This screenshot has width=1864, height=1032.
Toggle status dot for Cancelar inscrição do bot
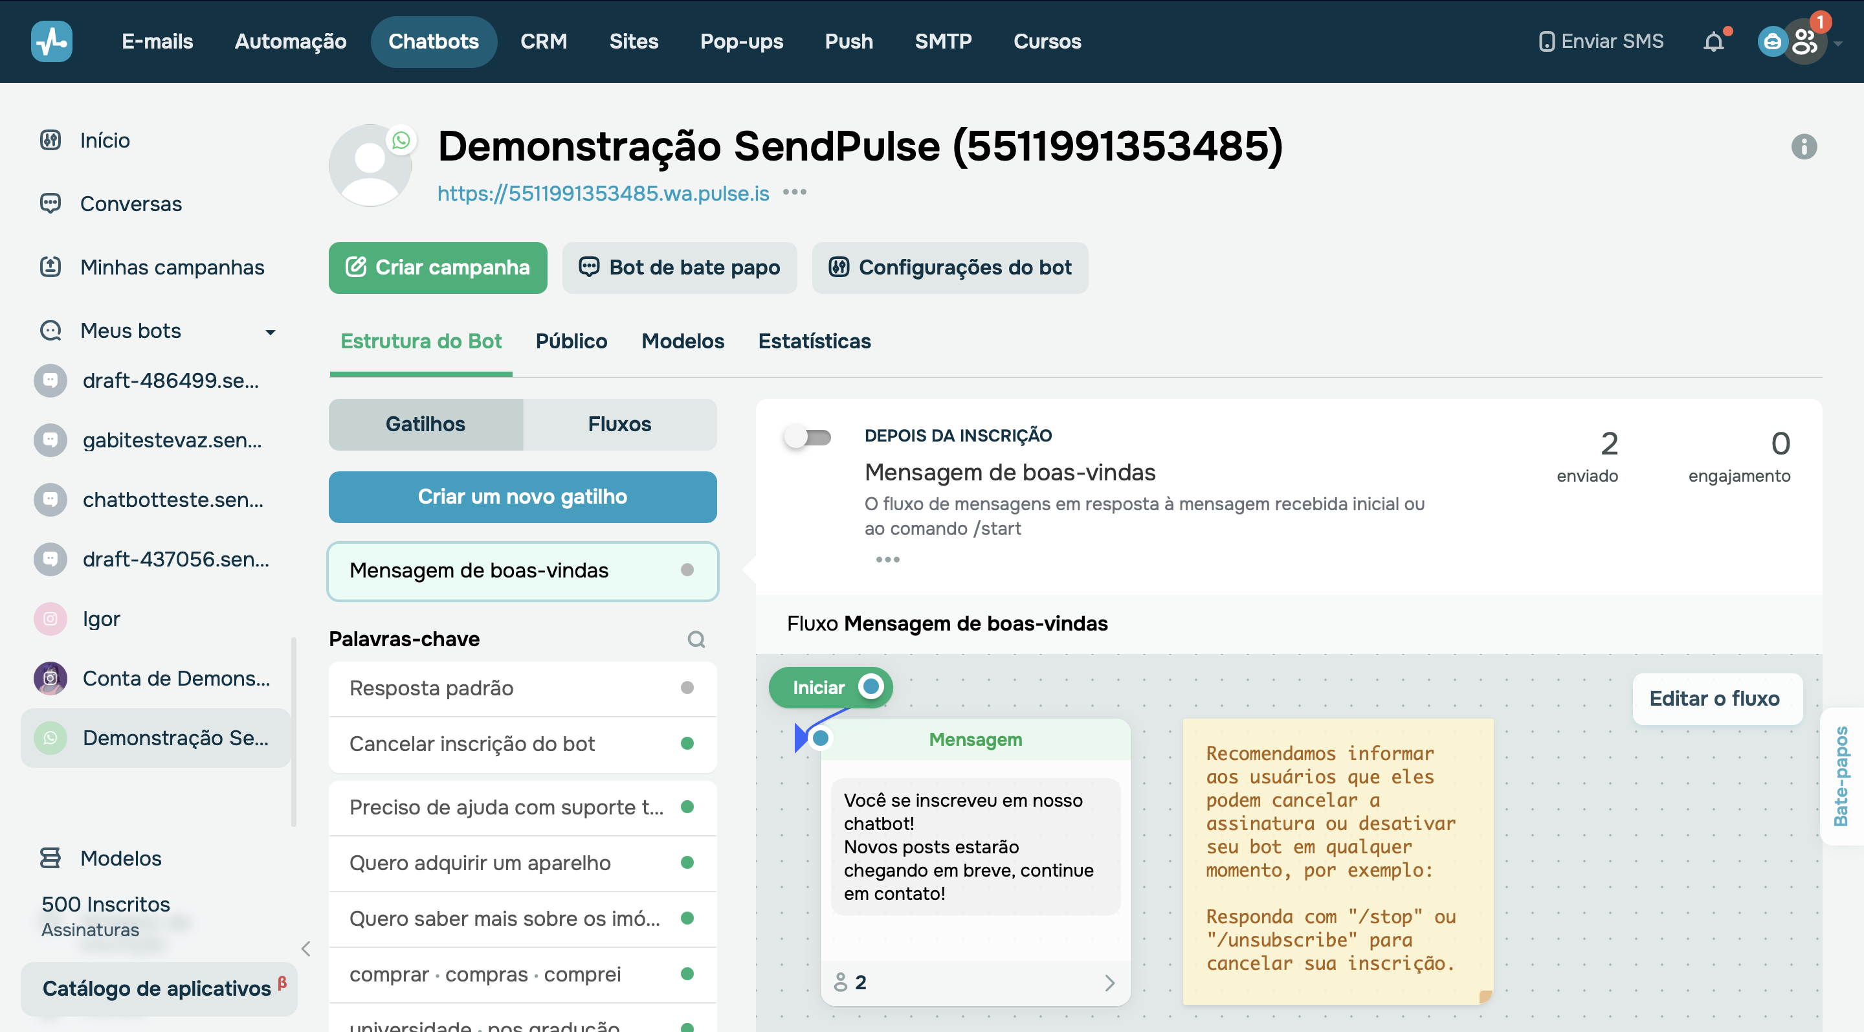[687, 743]
